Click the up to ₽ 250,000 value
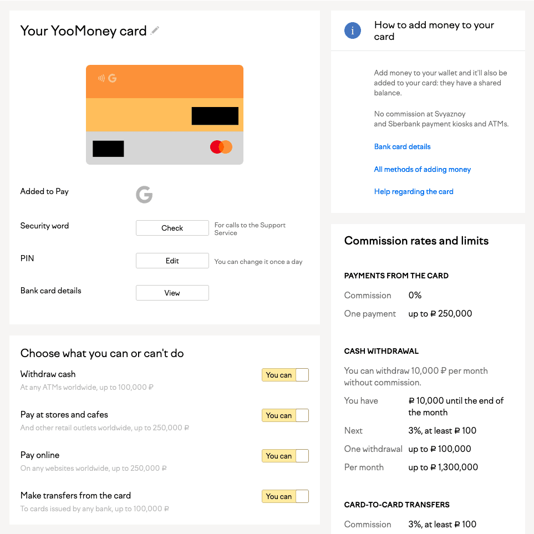534x534 pixels. (440, 313)
